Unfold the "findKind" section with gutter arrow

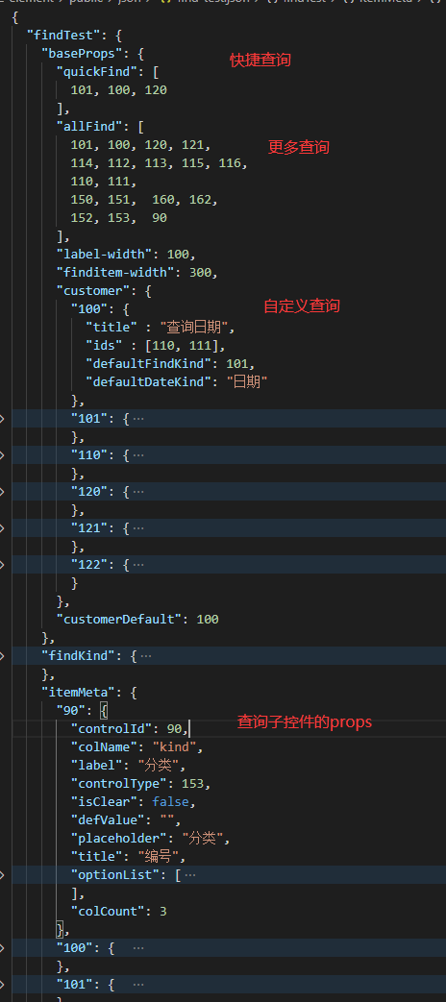point(2,655)
